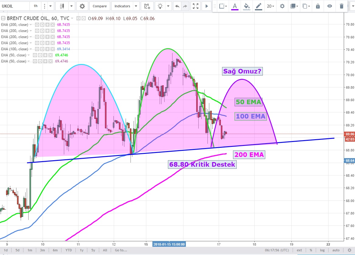This screenshot has width=355, height=255.
Task: Open chart properties gear in main toolbar
Action: click(x=82, y=6)
